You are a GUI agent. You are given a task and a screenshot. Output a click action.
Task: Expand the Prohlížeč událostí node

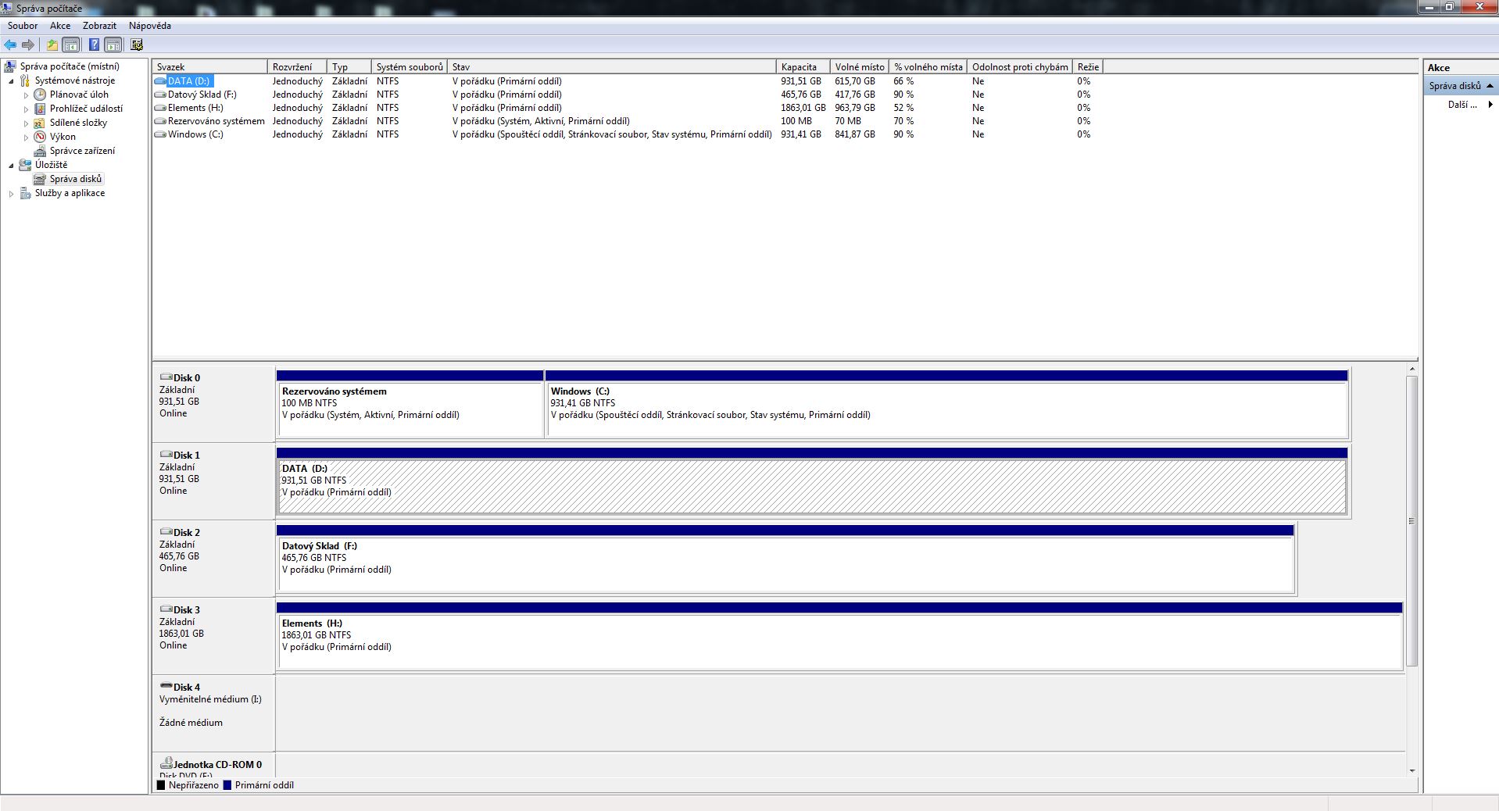pos(26,109)
